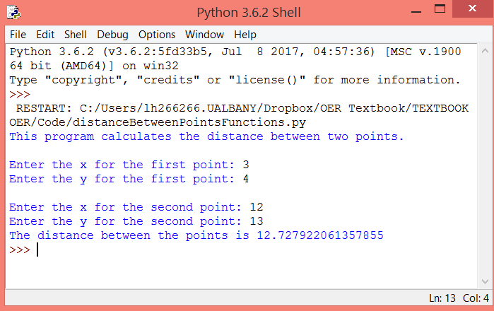The image size is (494, 311).
Task: Click the Python 3.6.2 Shell title text
Action: pyautogui.click(x=247, y=12)
